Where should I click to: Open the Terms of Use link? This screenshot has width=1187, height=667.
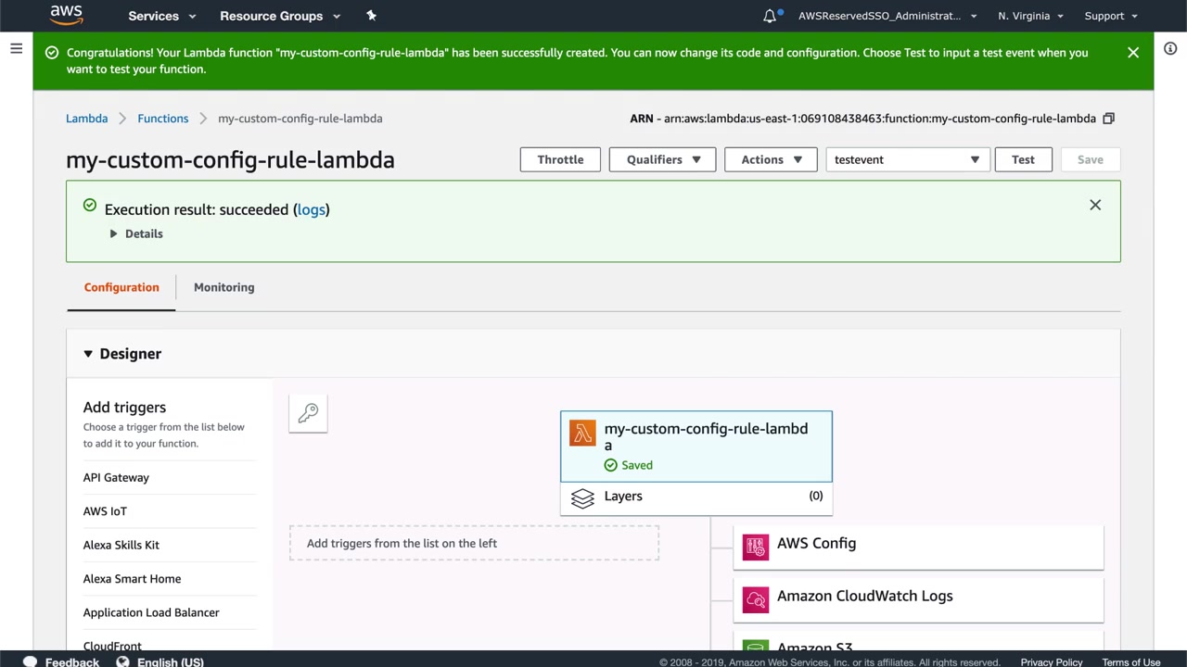pos(1131,661)
